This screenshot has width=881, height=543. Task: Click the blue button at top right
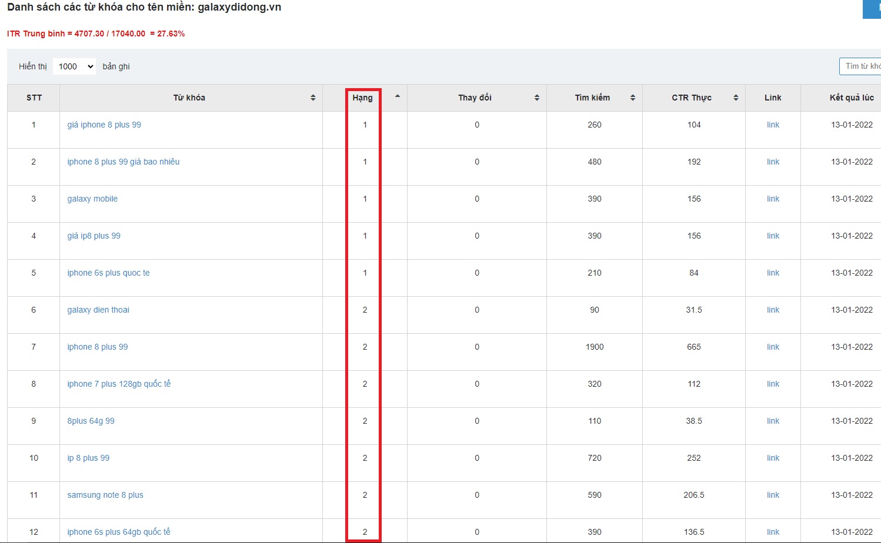(872, 9)
